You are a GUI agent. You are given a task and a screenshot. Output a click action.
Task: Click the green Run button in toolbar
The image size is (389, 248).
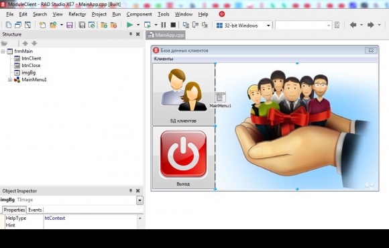[x=129, y=25]
